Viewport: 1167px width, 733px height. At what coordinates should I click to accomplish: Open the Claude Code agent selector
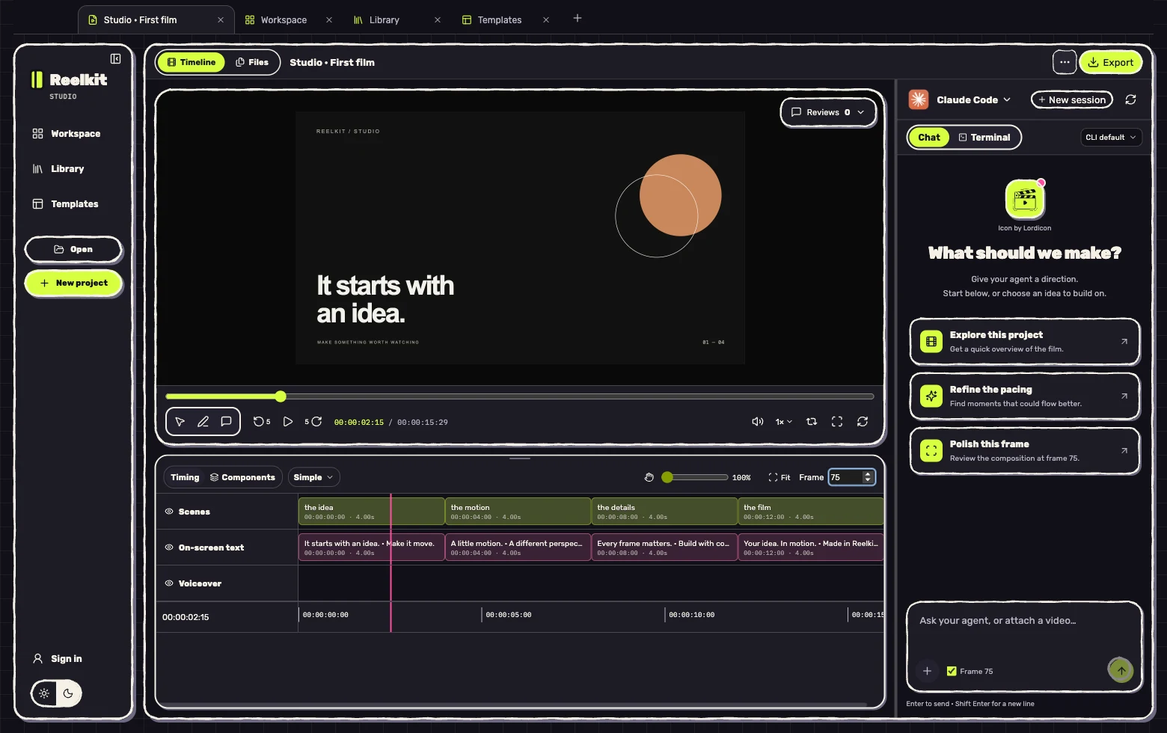(x=973, y=99)
